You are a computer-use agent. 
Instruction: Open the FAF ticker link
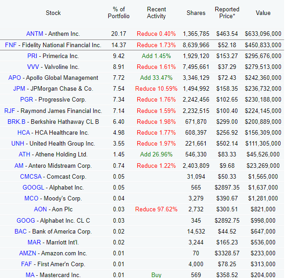click(27, 264)
